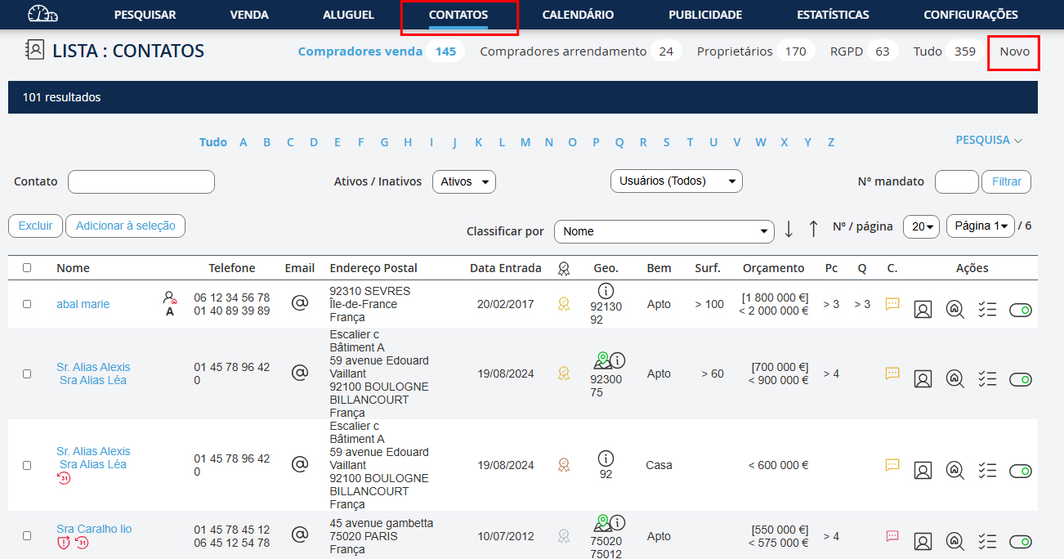Viewport: 1064px width, 559px height.
Task: Click the Contato search input field
Action: [x=141, y=181]
